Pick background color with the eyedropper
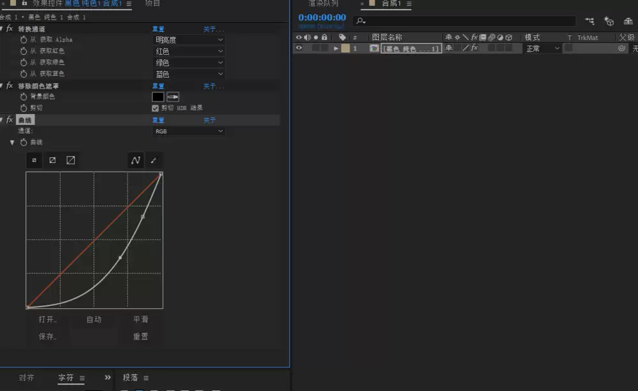This screenshot has height=391, width=638. click(172, 97)
